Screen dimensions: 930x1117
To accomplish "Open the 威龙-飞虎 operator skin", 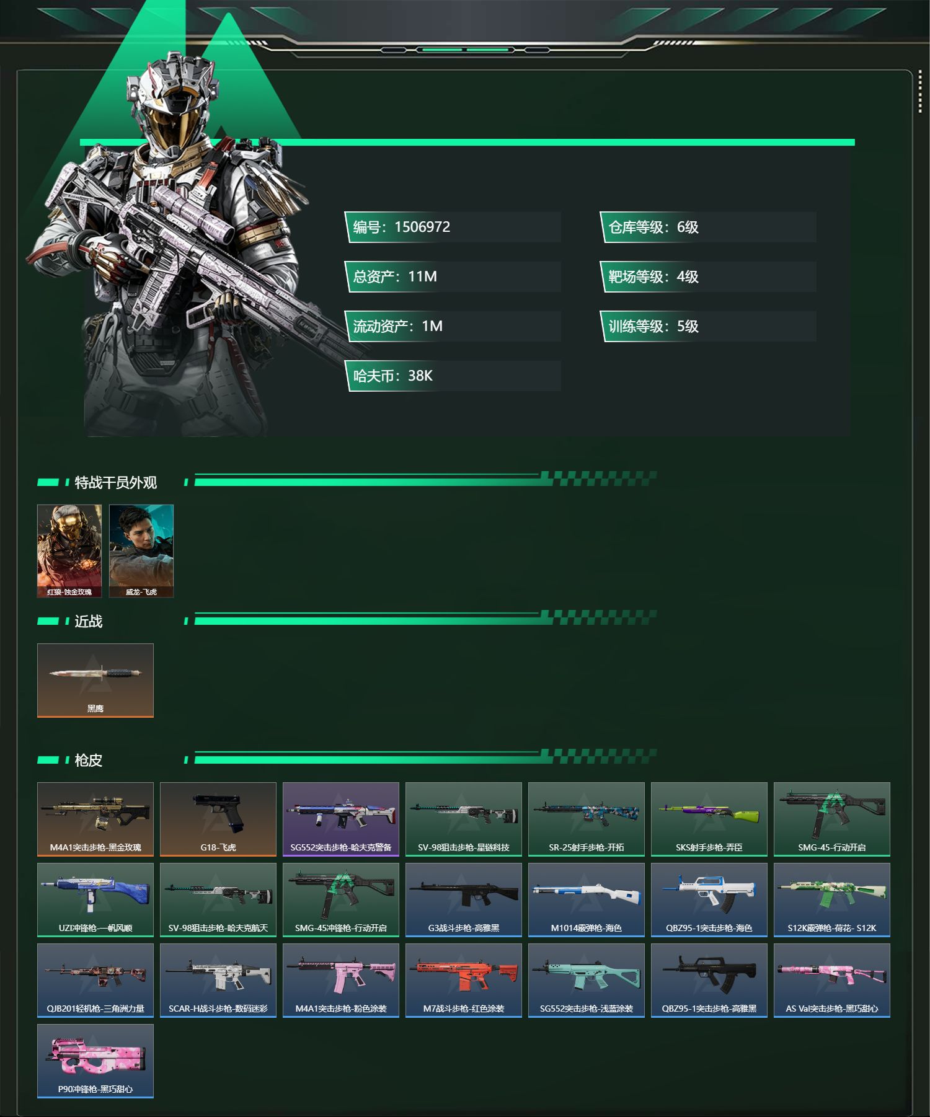I will tap(141, 550).
